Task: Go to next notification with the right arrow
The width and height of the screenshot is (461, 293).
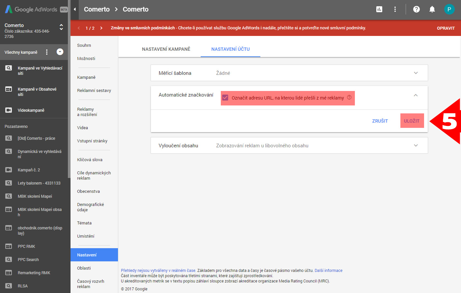Action: pos(101,28)
